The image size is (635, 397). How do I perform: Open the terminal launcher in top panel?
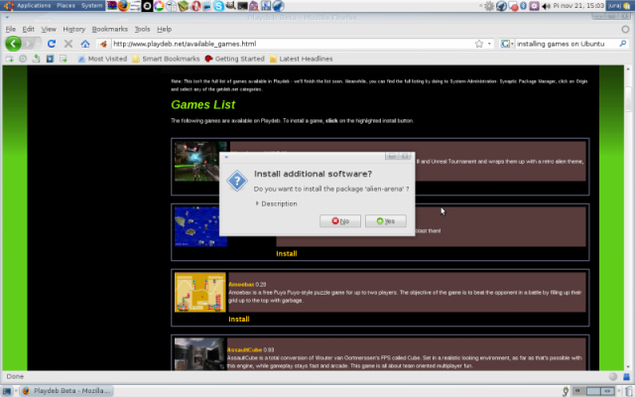pyautogui.click(x=242, y=6)
